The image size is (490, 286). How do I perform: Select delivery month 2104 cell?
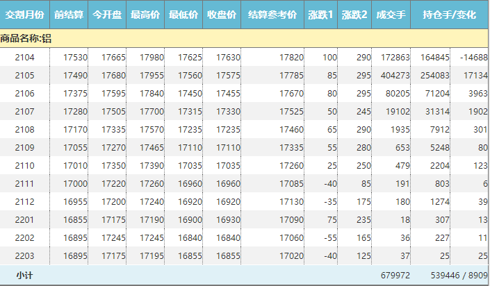[24, 57]
